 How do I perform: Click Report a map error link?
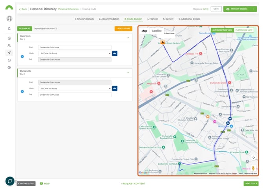[250, 174]
